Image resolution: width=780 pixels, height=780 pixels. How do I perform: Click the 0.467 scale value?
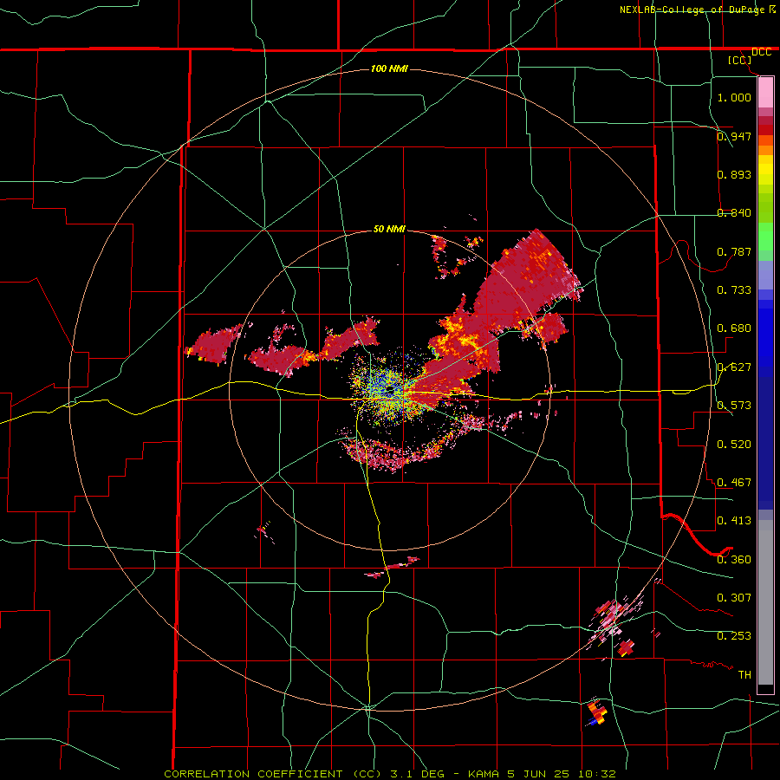[734, 483]
